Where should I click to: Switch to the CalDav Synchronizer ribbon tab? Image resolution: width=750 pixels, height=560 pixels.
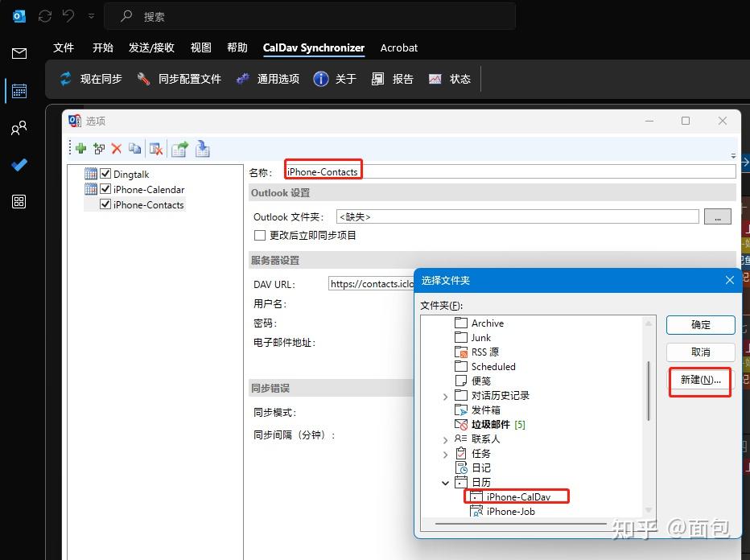tap(313, 47)
